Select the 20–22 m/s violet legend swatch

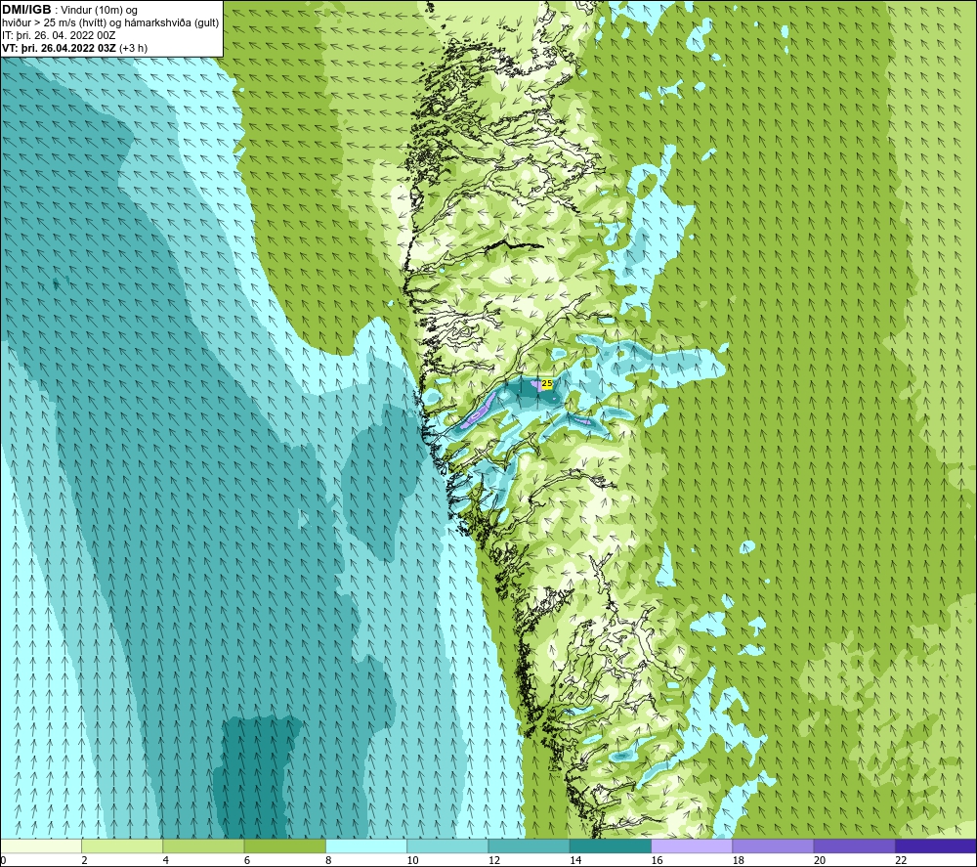pos(854,845)
